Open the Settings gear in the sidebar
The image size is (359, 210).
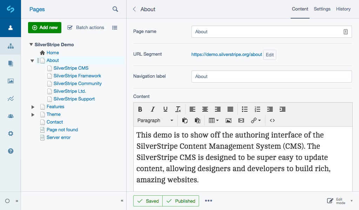point(11,133)
